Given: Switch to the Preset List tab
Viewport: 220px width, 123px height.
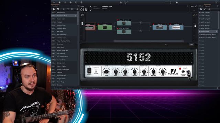Looking at the screenshot, I should pos(55,6).
